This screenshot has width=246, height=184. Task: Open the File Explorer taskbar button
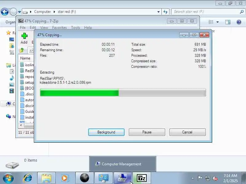point(46,178)
